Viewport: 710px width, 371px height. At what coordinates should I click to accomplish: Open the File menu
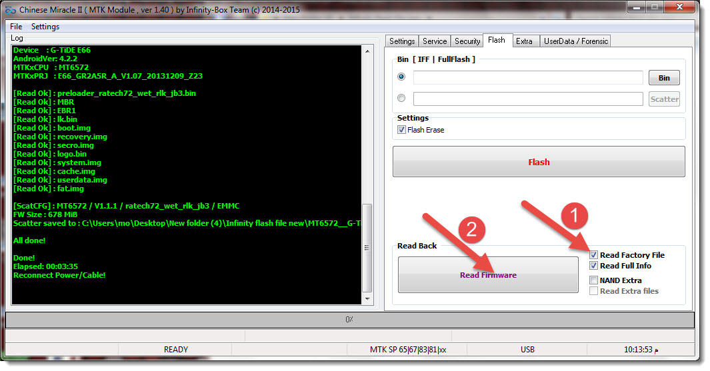16,27
